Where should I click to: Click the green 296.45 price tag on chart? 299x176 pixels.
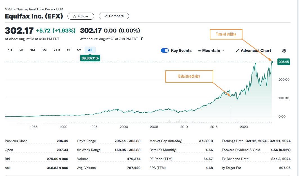click(x=284, y=62)
